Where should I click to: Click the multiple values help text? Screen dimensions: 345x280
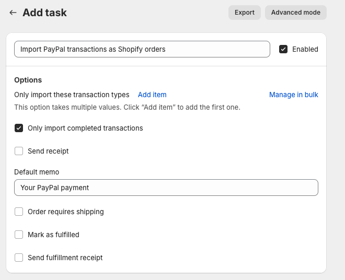pos(127,107)
